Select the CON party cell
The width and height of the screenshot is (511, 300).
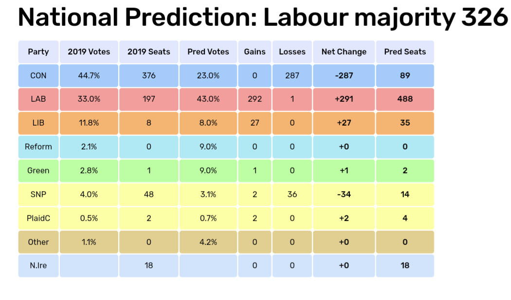coord(38,75)
